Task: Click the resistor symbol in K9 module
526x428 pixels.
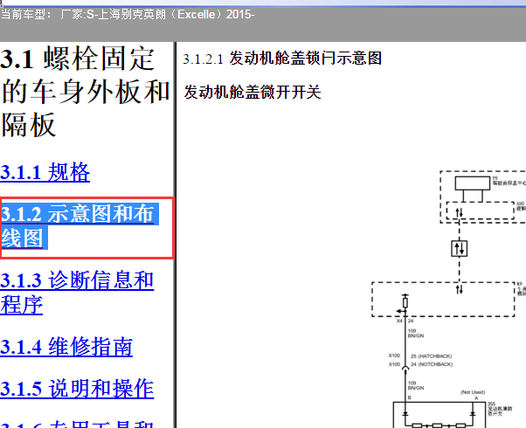Action: point(405,302)
